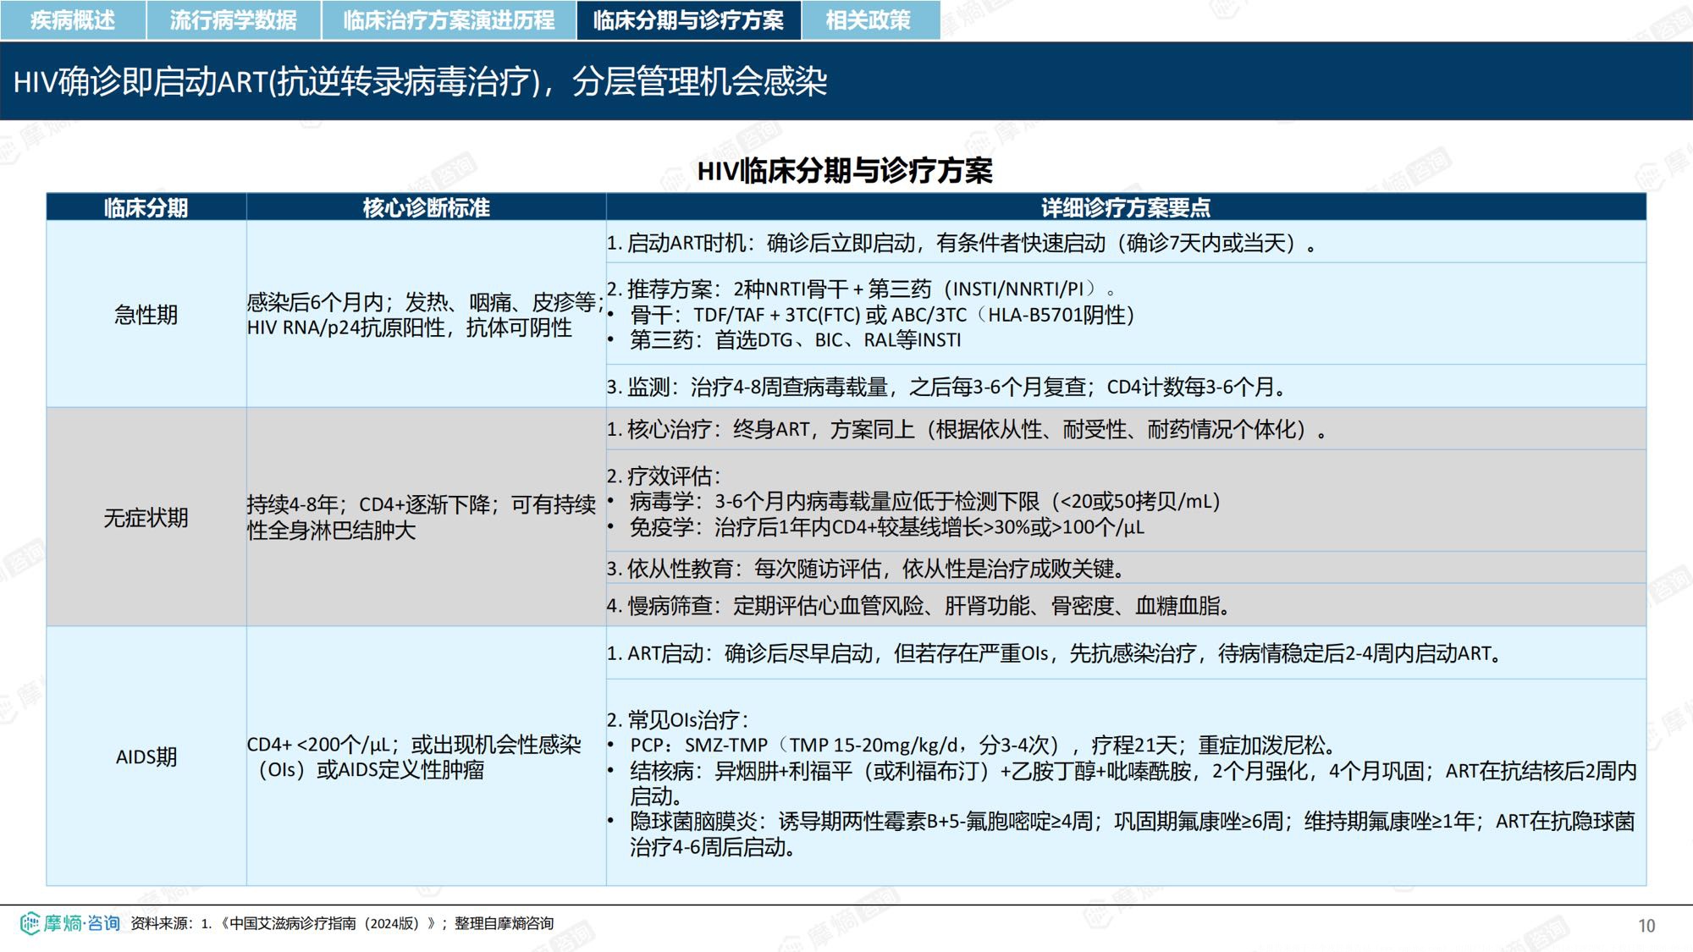
Task: Switch to the 流行病学数据 tab
Action: point(234,20)
